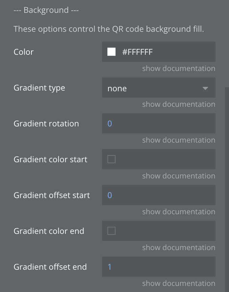Click the Gradient color start swatch
229x292 pixels.
[111, 159]
